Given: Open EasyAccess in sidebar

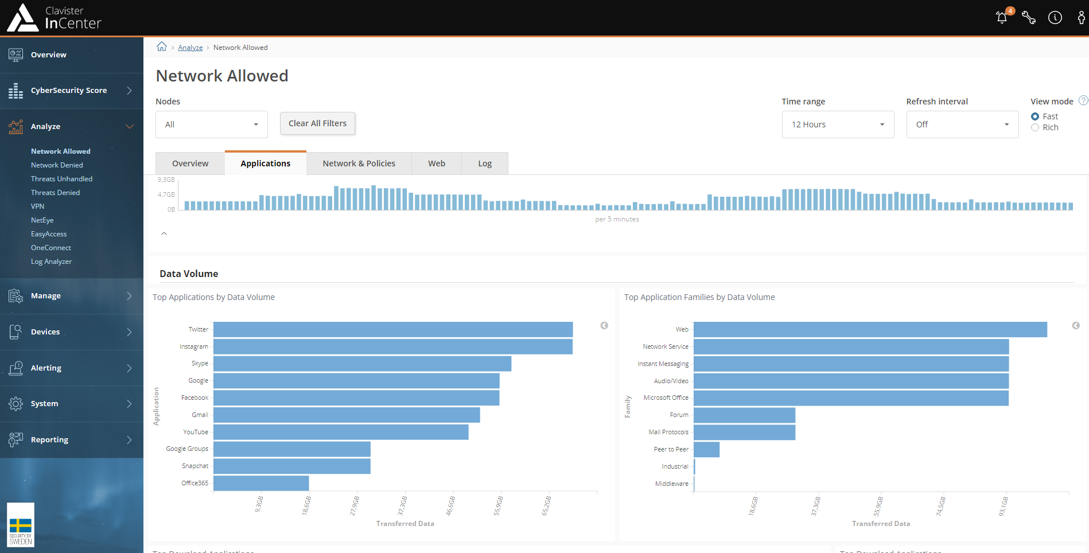Looking at the screenshot, I should click(49, 234).
